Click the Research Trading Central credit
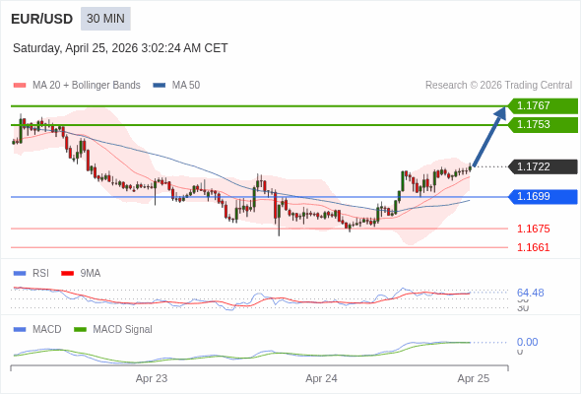 498,86
